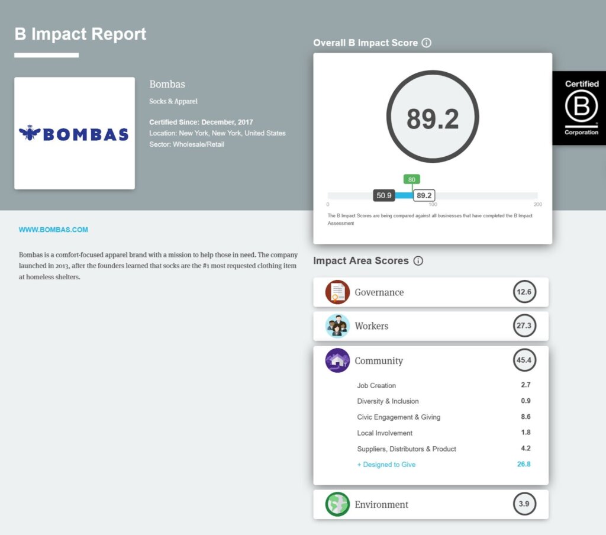Click the Impact Area Scores heading
Screen dimensions: 606x535
[360, 261]
